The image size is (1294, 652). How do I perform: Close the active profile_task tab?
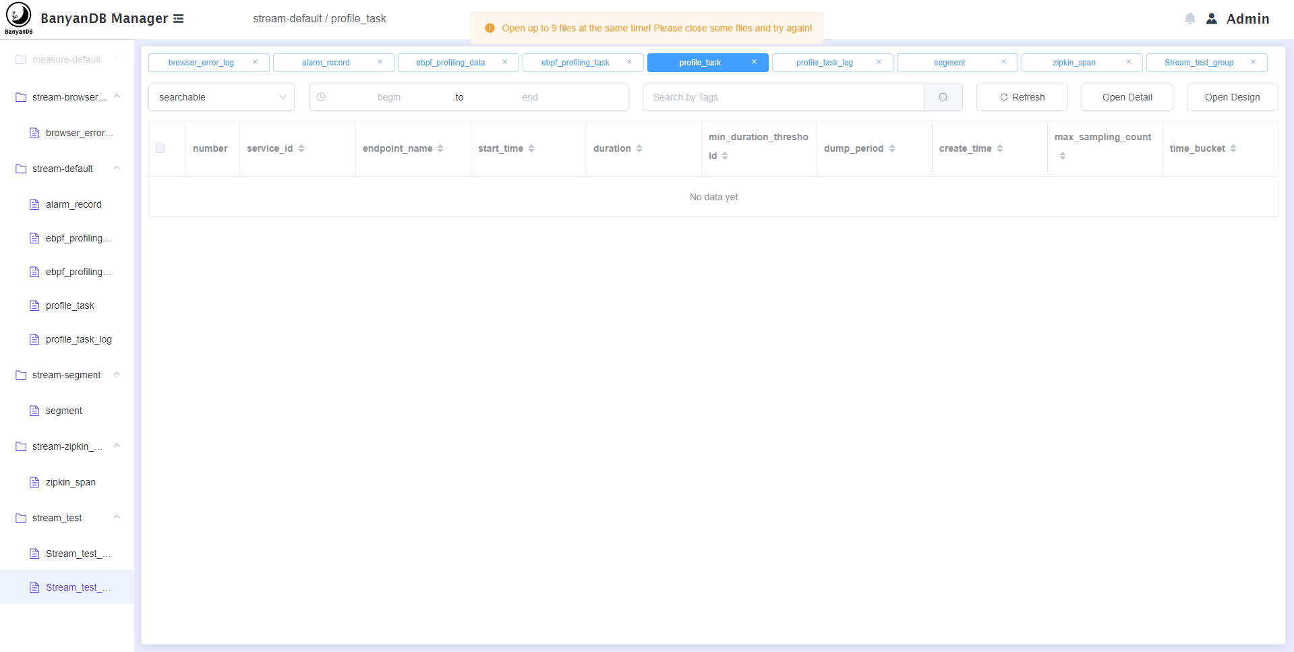click(x=755, y=62)
